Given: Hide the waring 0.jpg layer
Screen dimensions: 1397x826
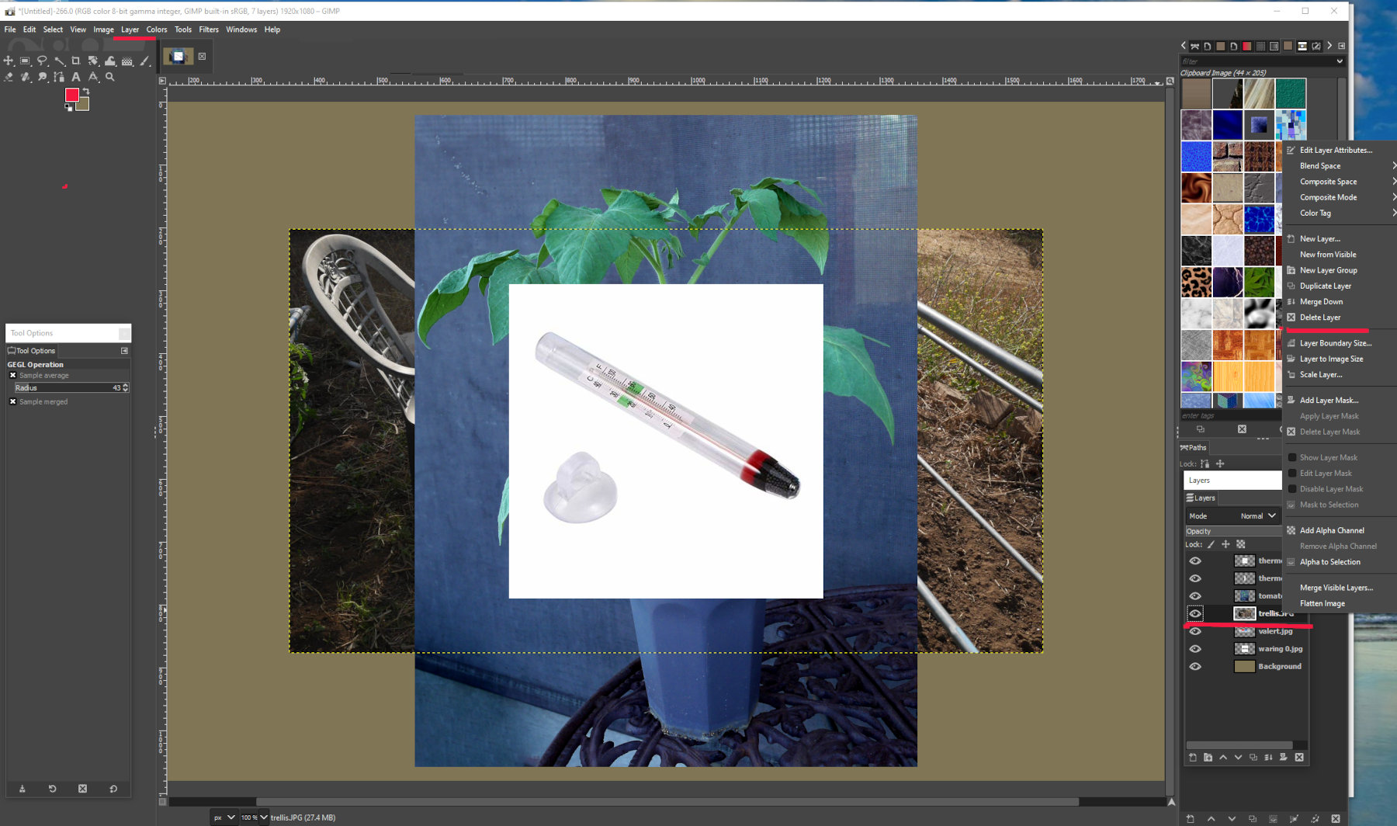Looking at the screenshot, I should click(x=1195, y=649).
